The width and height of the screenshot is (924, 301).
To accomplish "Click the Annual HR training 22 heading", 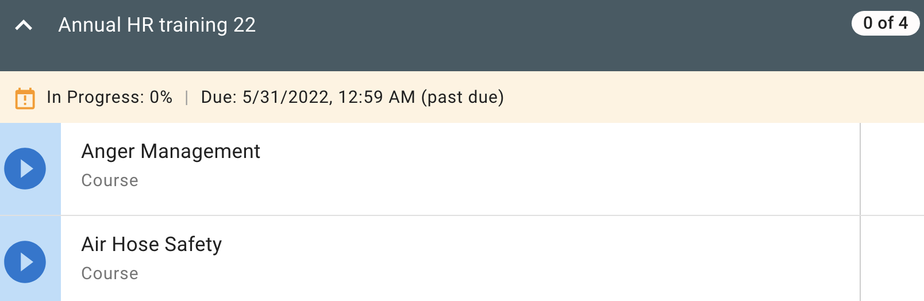I will 157,25.
